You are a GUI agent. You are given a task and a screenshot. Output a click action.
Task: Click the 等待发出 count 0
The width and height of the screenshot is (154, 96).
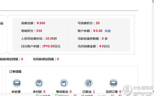(x=71, y=92)
